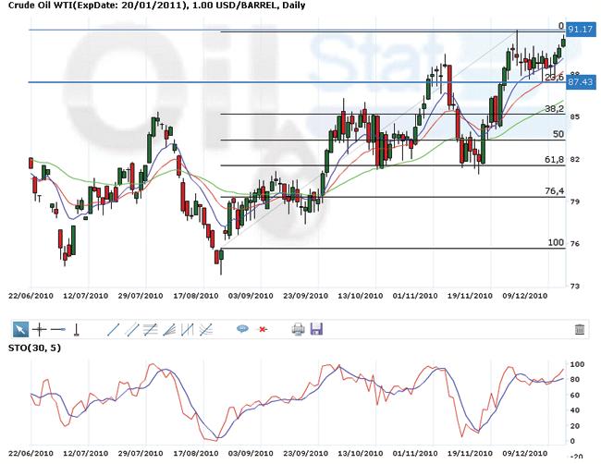The height and width of the screenshot is (464, 601).
Task: Pick the fan lines drawing tool
Action: 168,328
